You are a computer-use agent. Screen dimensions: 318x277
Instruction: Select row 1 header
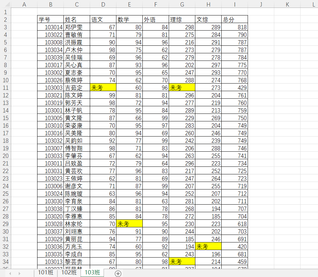6,12
